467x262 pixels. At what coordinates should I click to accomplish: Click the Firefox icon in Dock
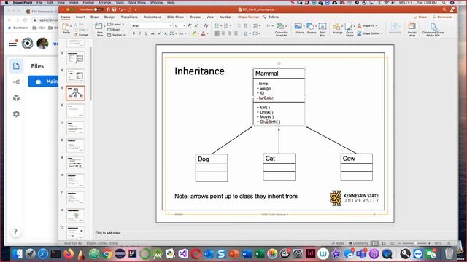point(68,254)
